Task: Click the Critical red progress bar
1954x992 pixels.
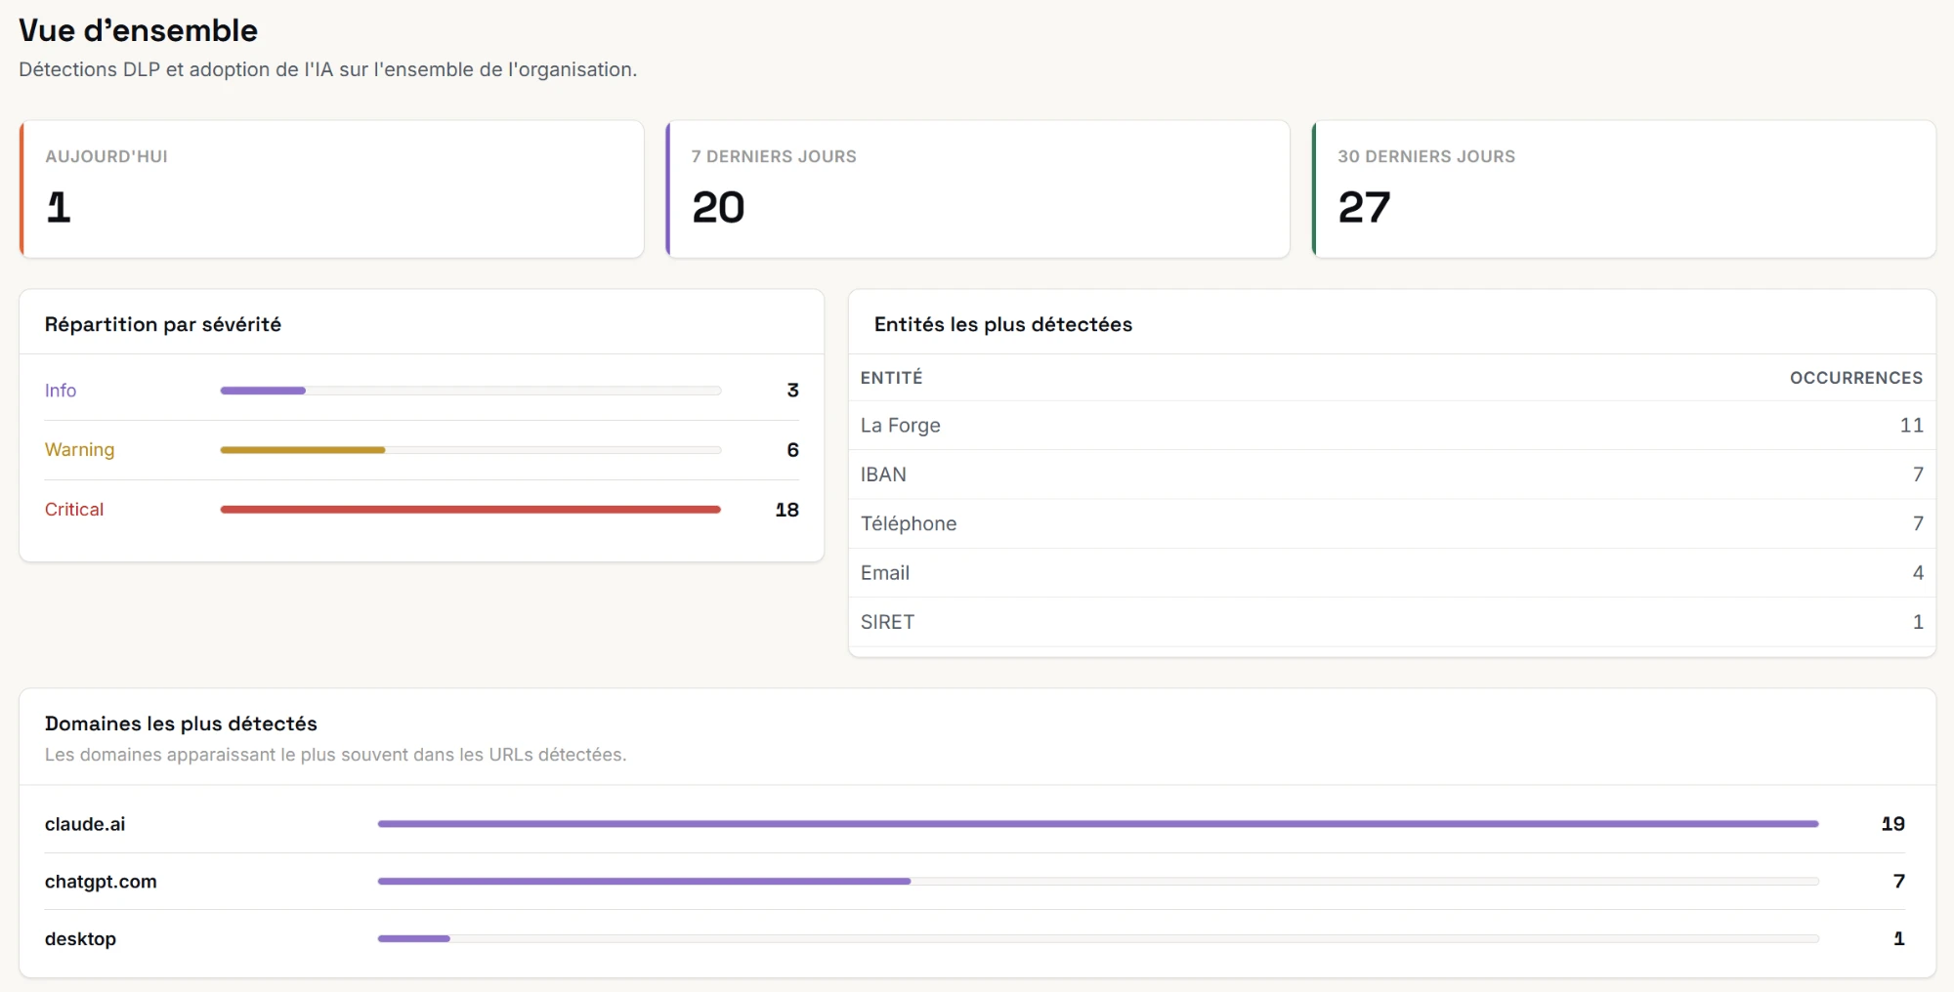Action: pyautogui.click(x=471, y=510)
